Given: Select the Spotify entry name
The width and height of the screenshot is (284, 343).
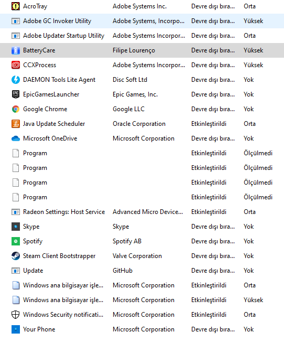Looking at the screenshot, I should [33, 241].
